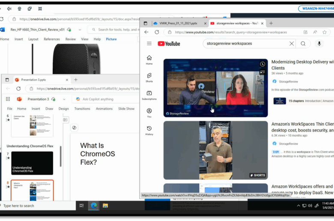Click the round icon above the slide canvas
The width and height of the screenshot is (334, 221).
click(74, 128)
